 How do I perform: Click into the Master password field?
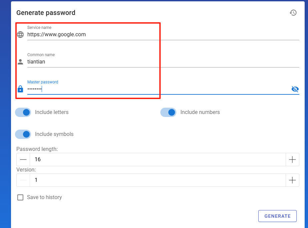click(159, 89)
